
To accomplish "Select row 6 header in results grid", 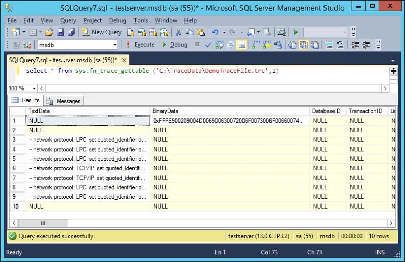I will pyautogui.click(x=17, y=168).
